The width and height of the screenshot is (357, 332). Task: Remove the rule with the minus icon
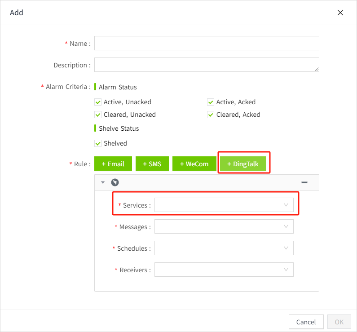(304, 182)
